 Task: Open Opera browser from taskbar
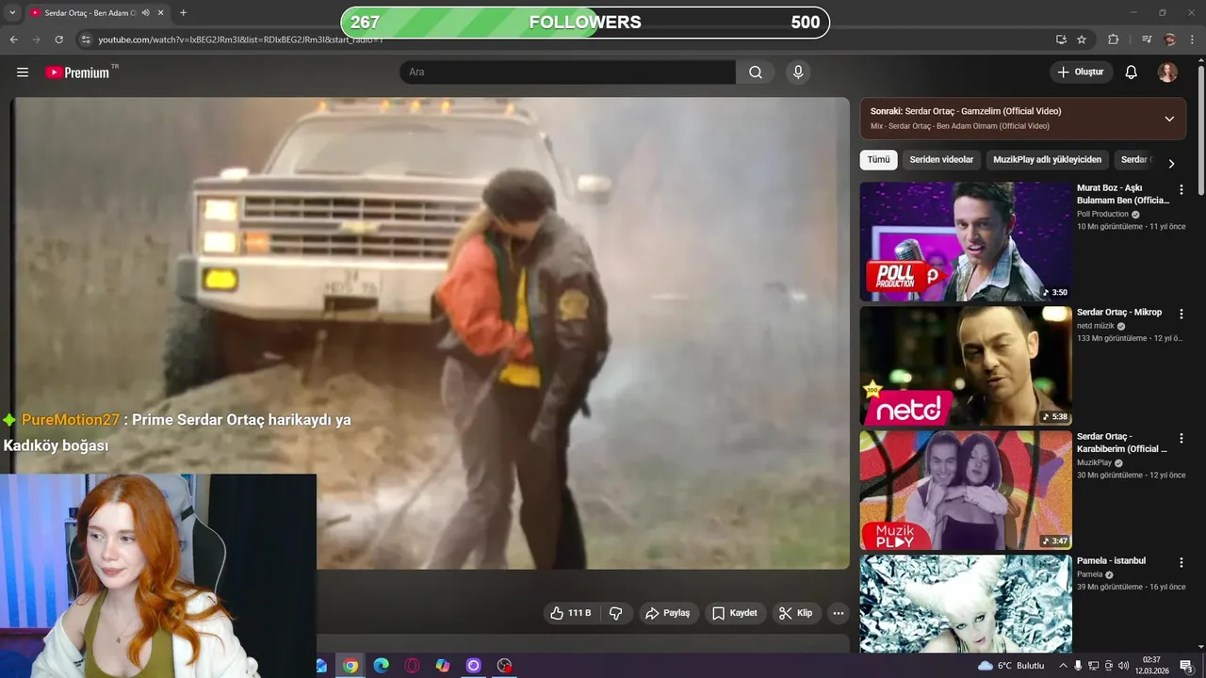tap(412, 666)
